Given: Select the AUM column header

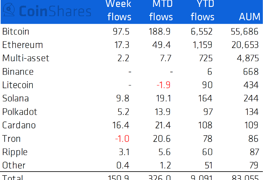Looking at the screenshot, I should pyautogui.click(x=249, y=16).
